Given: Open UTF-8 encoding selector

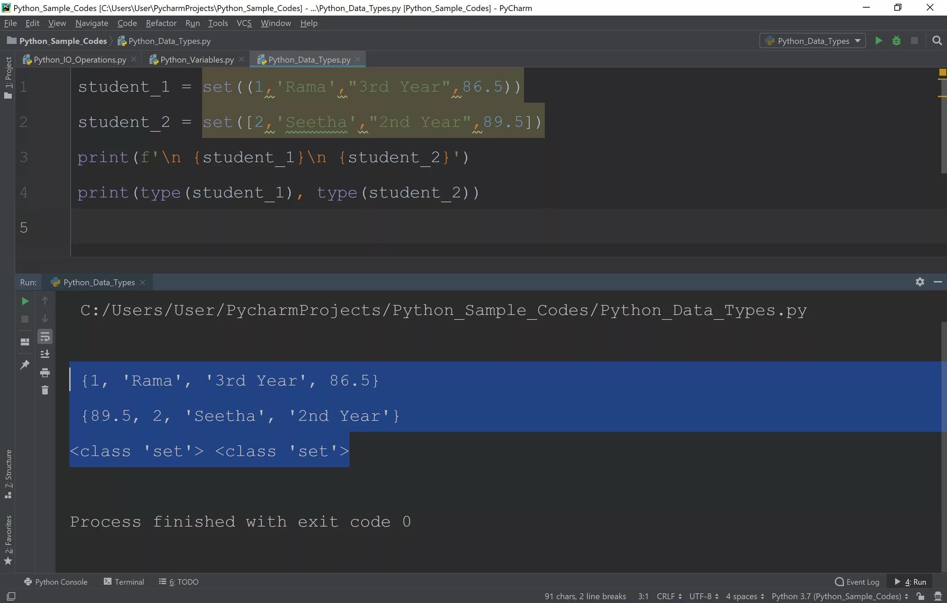Looking at the screenshot, I should click(704, 596).
